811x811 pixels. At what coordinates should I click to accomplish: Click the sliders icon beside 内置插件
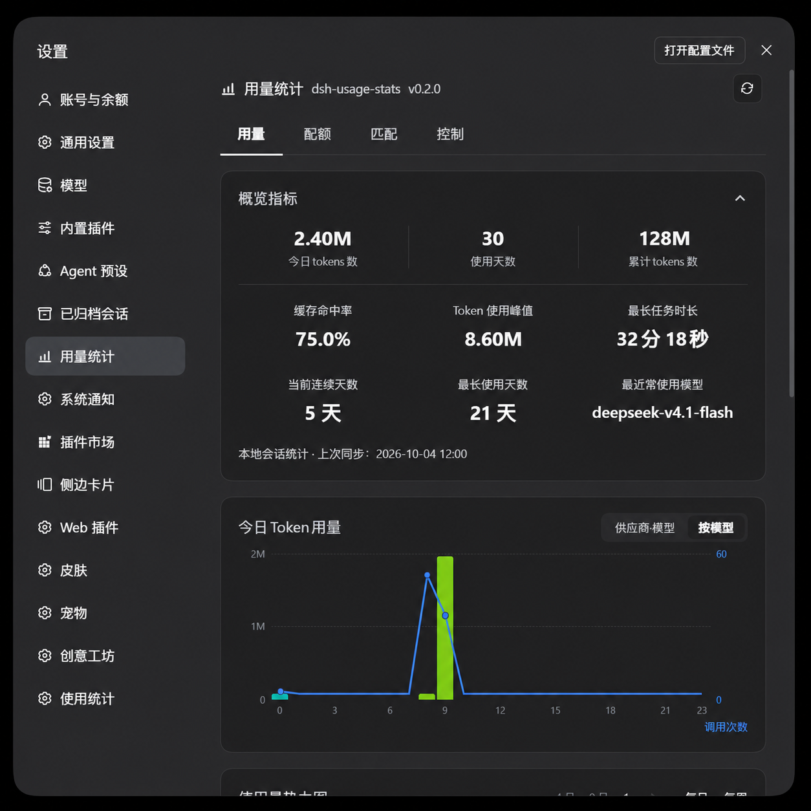45,228
